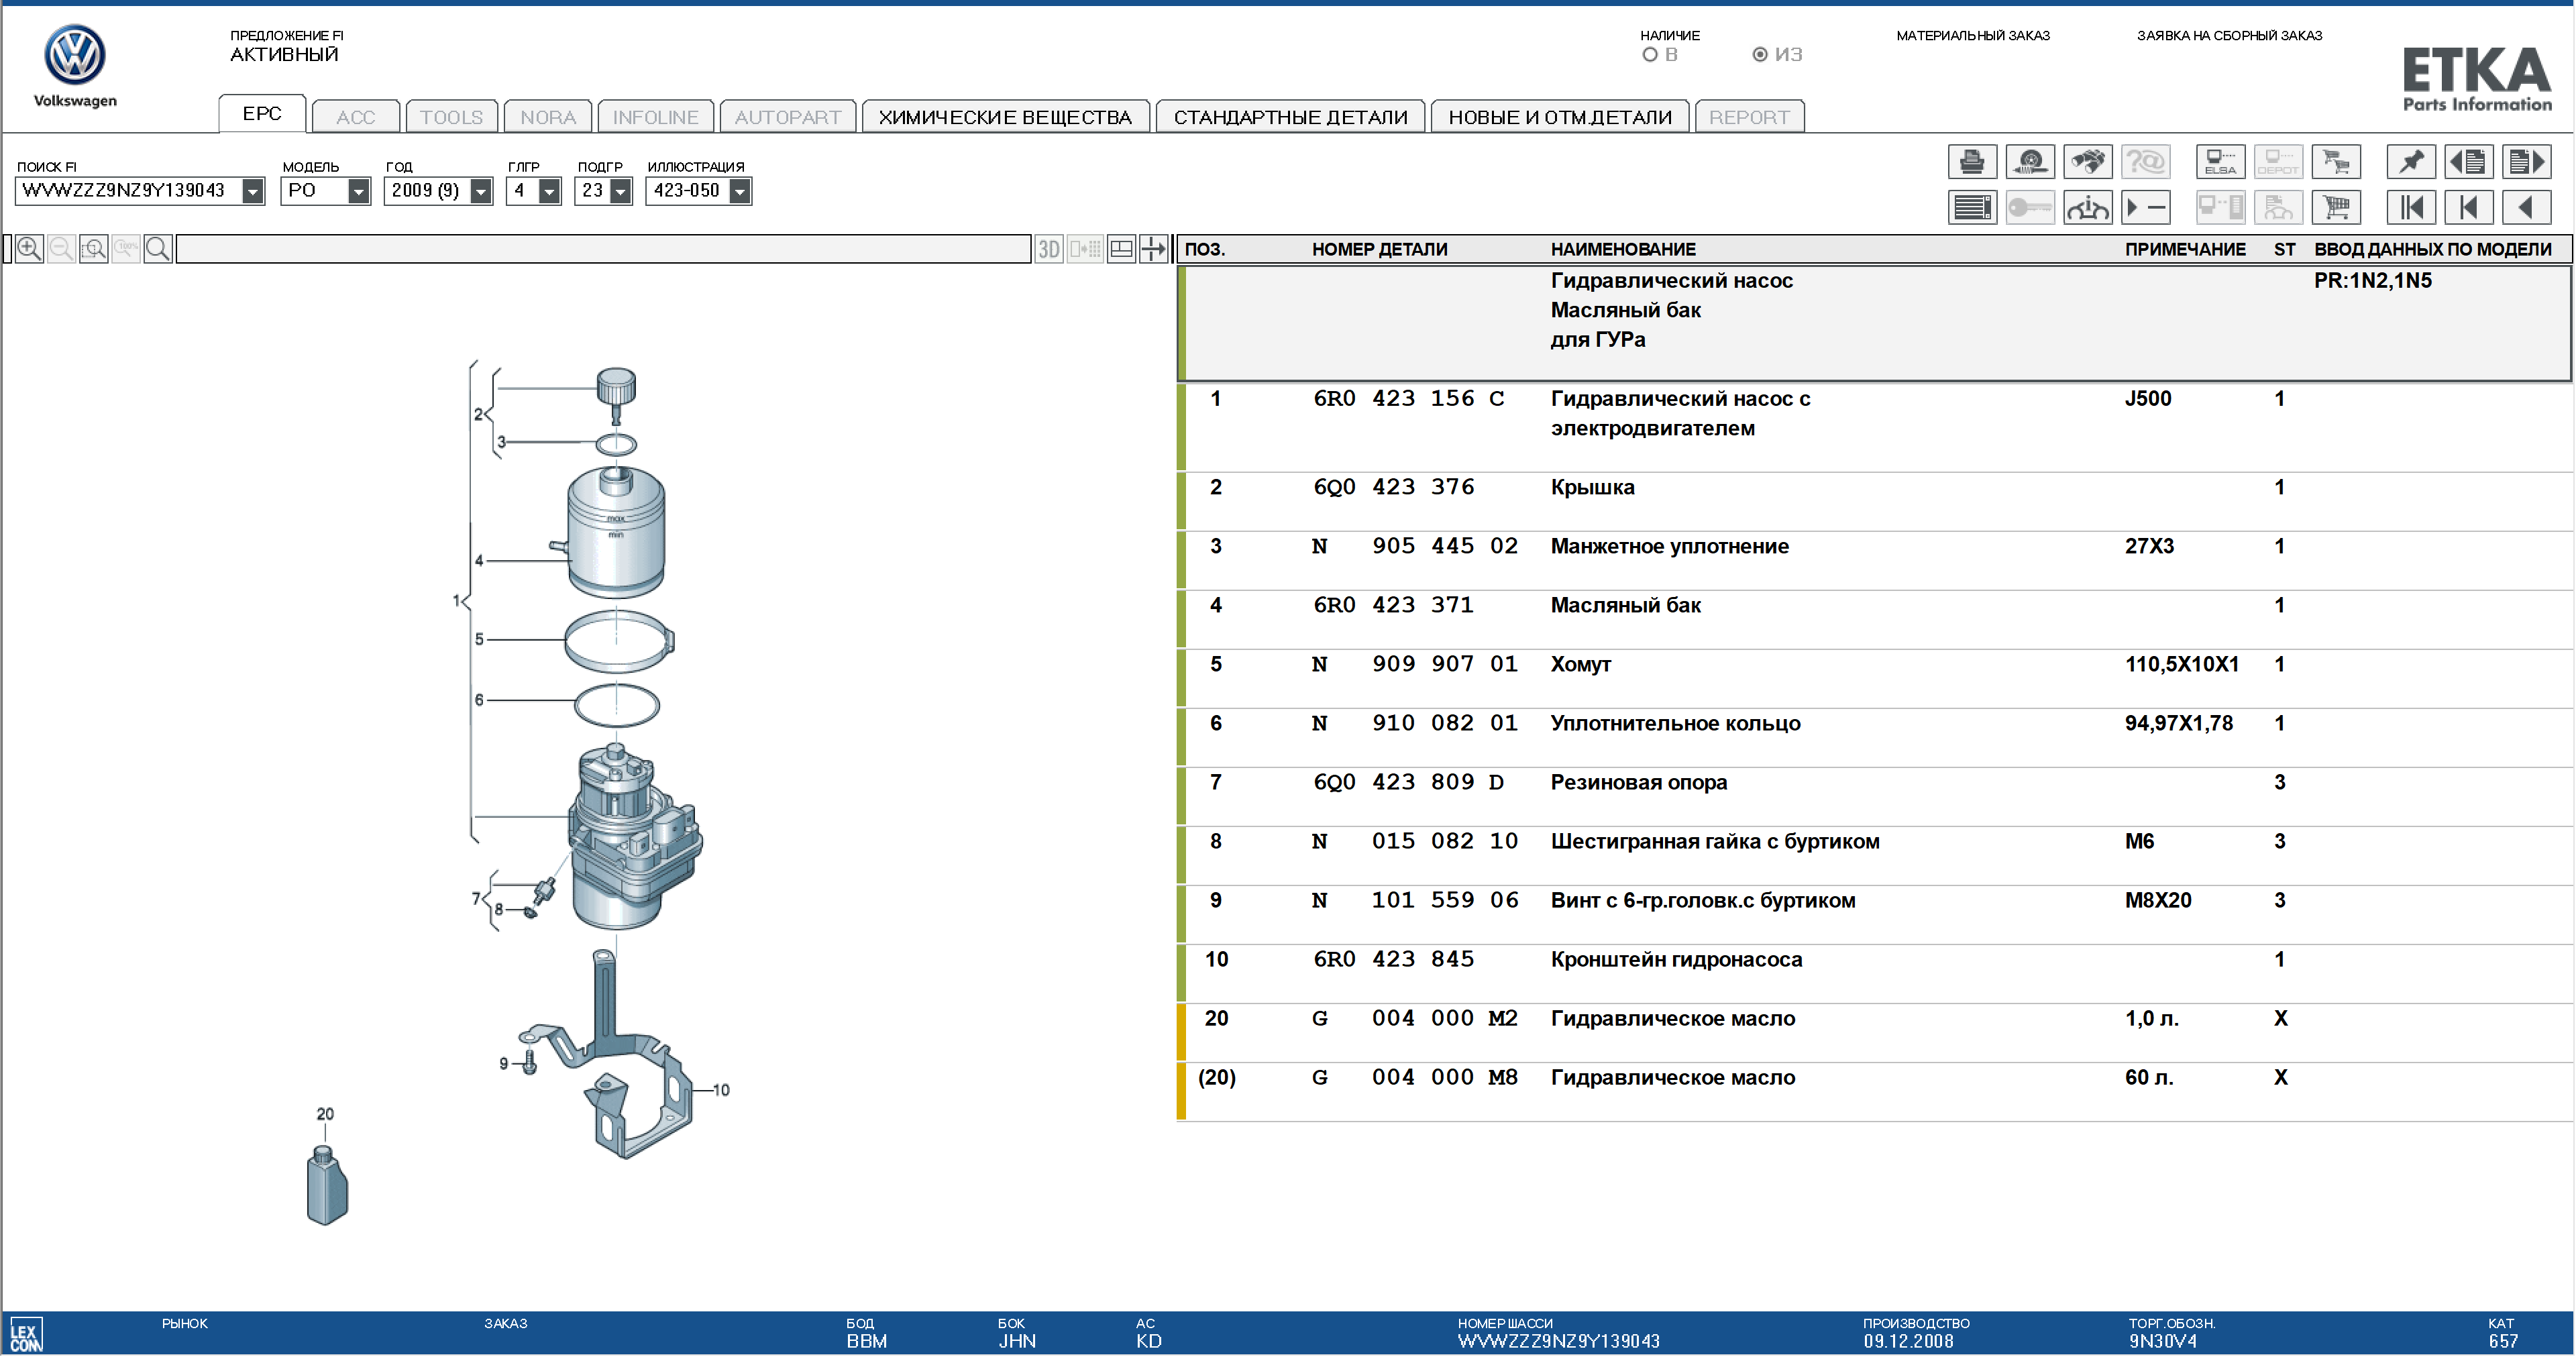Open the СТАНДАРТНЫЕ ДЕТАЛИ tab
The width and height of the screenshot is (2576, 1357).
point(1290,117)
